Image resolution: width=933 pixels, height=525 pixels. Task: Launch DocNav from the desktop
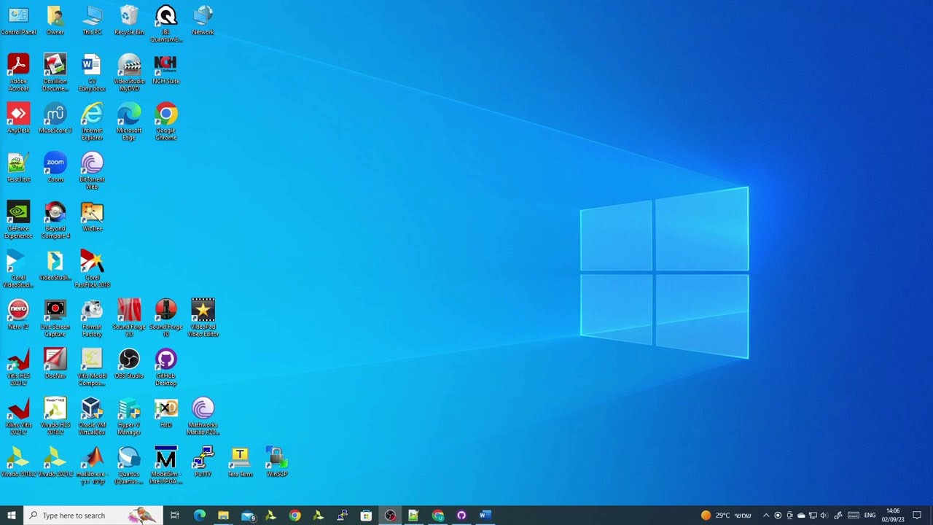55,363
